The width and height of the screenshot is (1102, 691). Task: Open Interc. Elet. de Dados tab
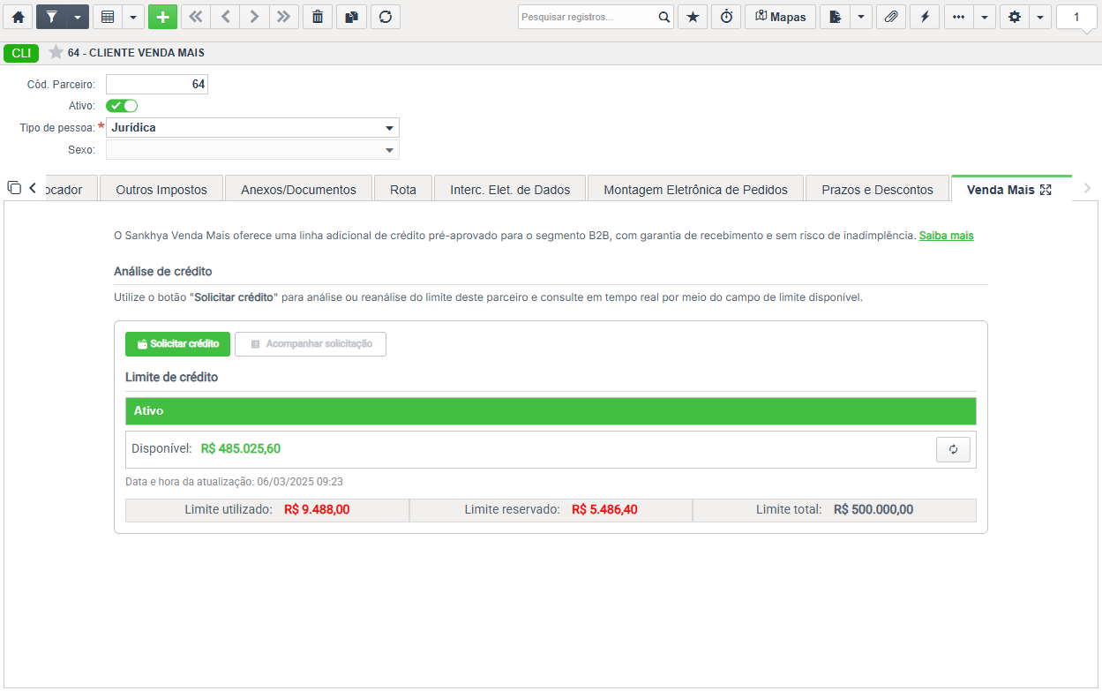510,190
